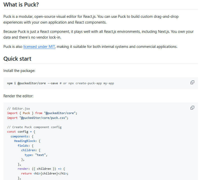This screenshot has width=200, height=180.
Task: Click the 'const config = {' line
Action: (x=21, y=132)
